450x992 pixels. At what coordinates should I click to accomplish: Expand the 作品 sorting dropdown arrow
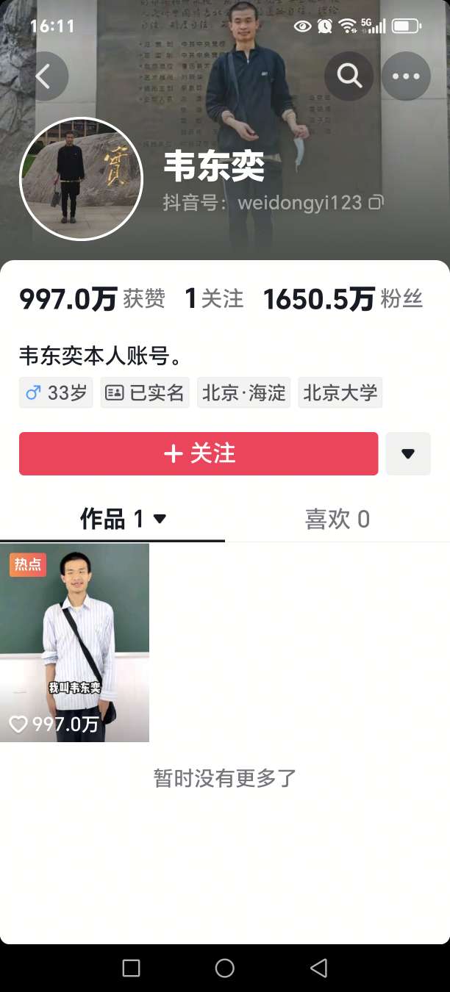click(x=160, y=519)
